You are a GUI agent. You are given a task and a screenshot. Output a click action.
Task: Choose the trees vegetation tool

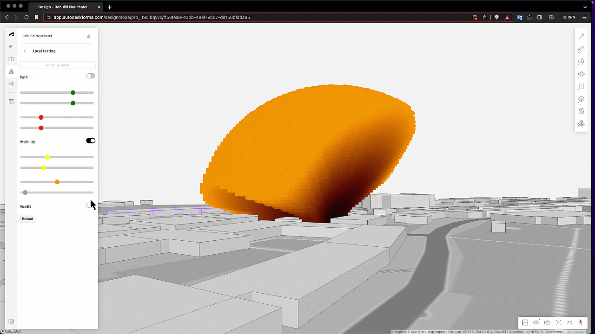pos(581,62)
